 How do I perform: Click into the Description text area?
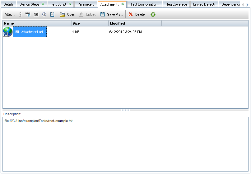pos(126,144)
